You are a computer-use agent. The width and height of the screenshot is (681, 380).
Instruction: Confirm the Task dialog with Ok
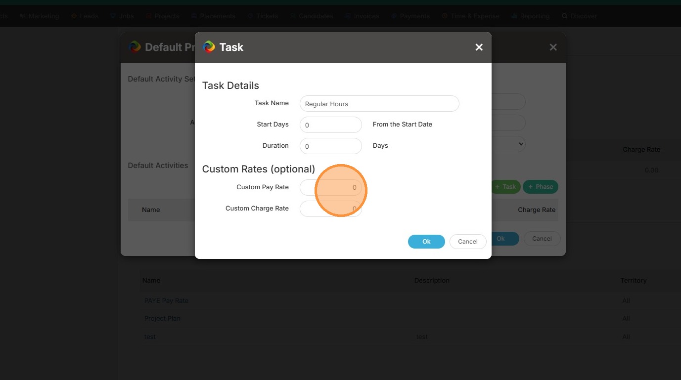426,242
